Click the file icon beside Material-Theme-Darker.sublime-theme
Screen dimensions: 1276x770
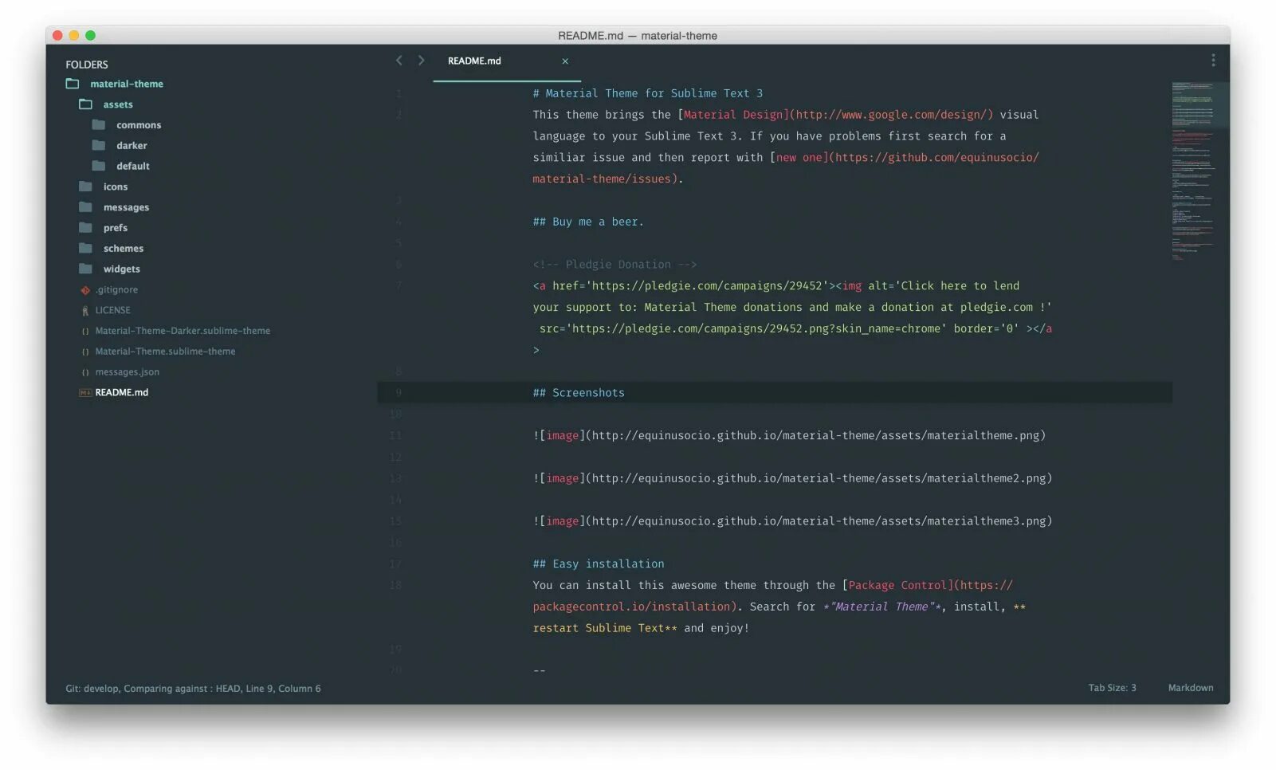85,332
